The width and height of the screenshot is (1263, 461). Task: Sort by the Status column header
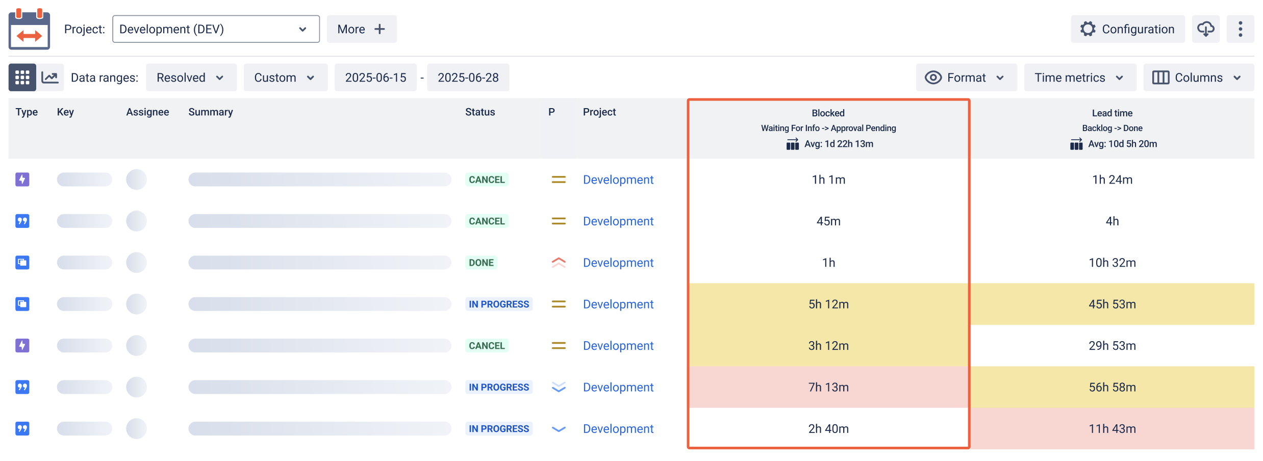(480, 112)
